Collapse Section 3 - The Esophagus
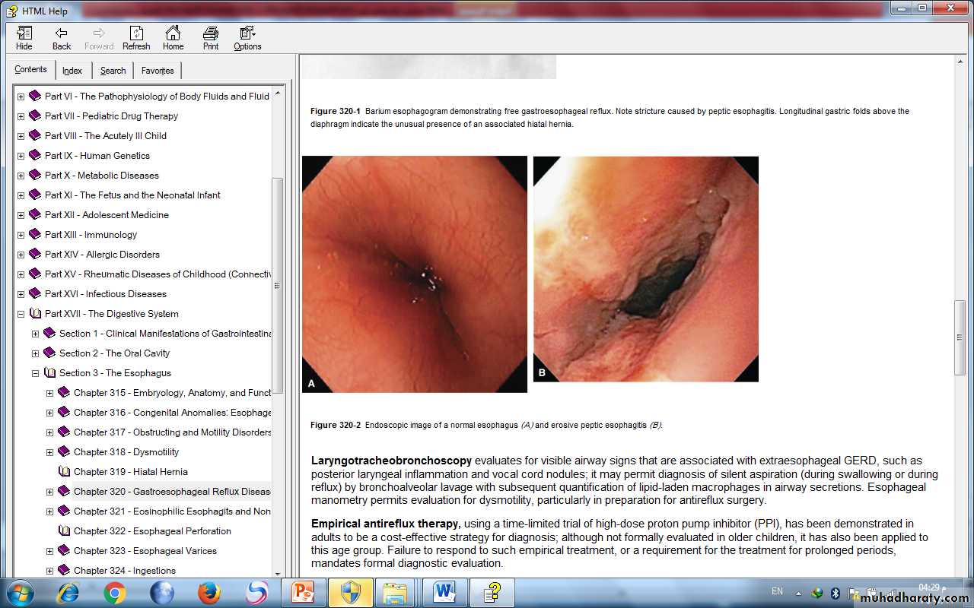Image resolution: width=974 pixels, height=608 pixels. [35, 373]
